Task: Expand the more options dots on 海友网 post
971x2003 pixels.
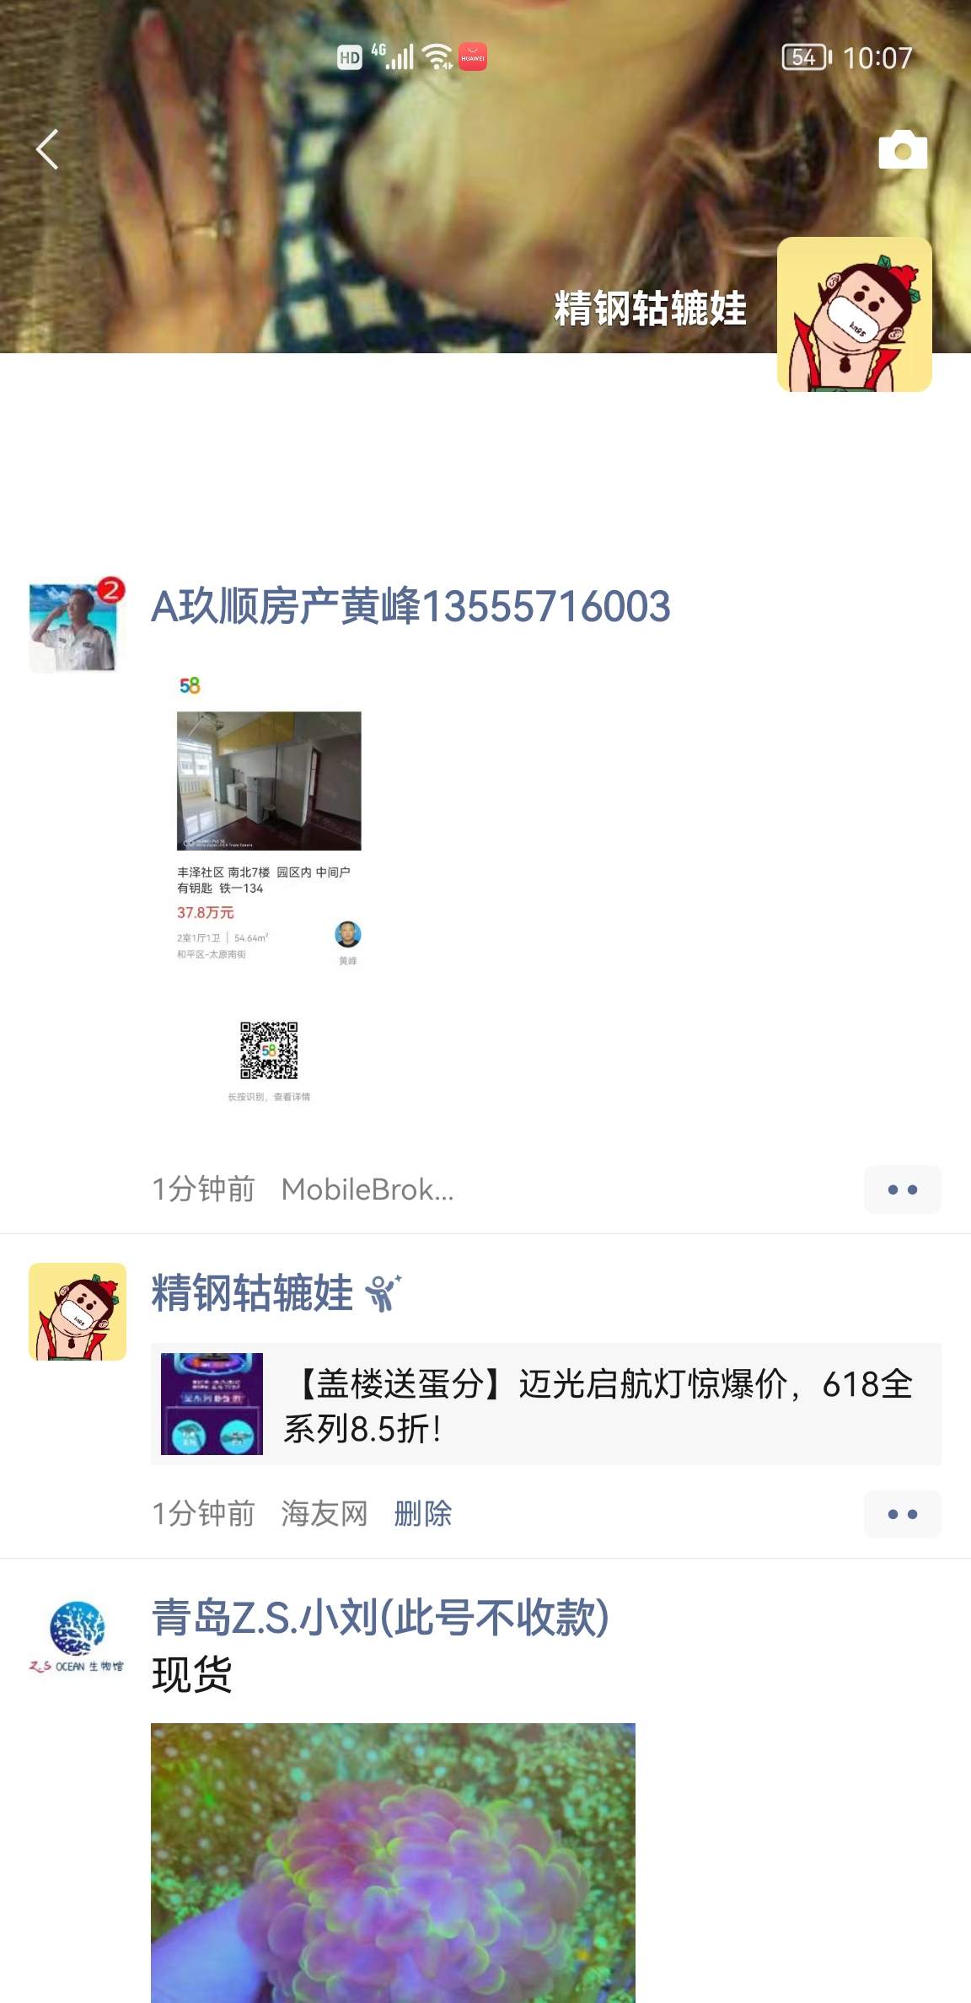Action: click(x=903, y=1514)
